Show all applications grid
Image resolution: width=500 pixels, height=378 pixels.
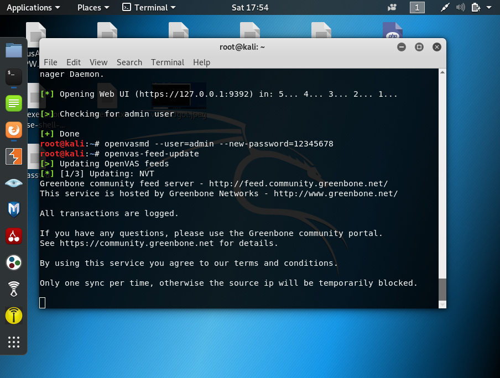click(14, 342)
